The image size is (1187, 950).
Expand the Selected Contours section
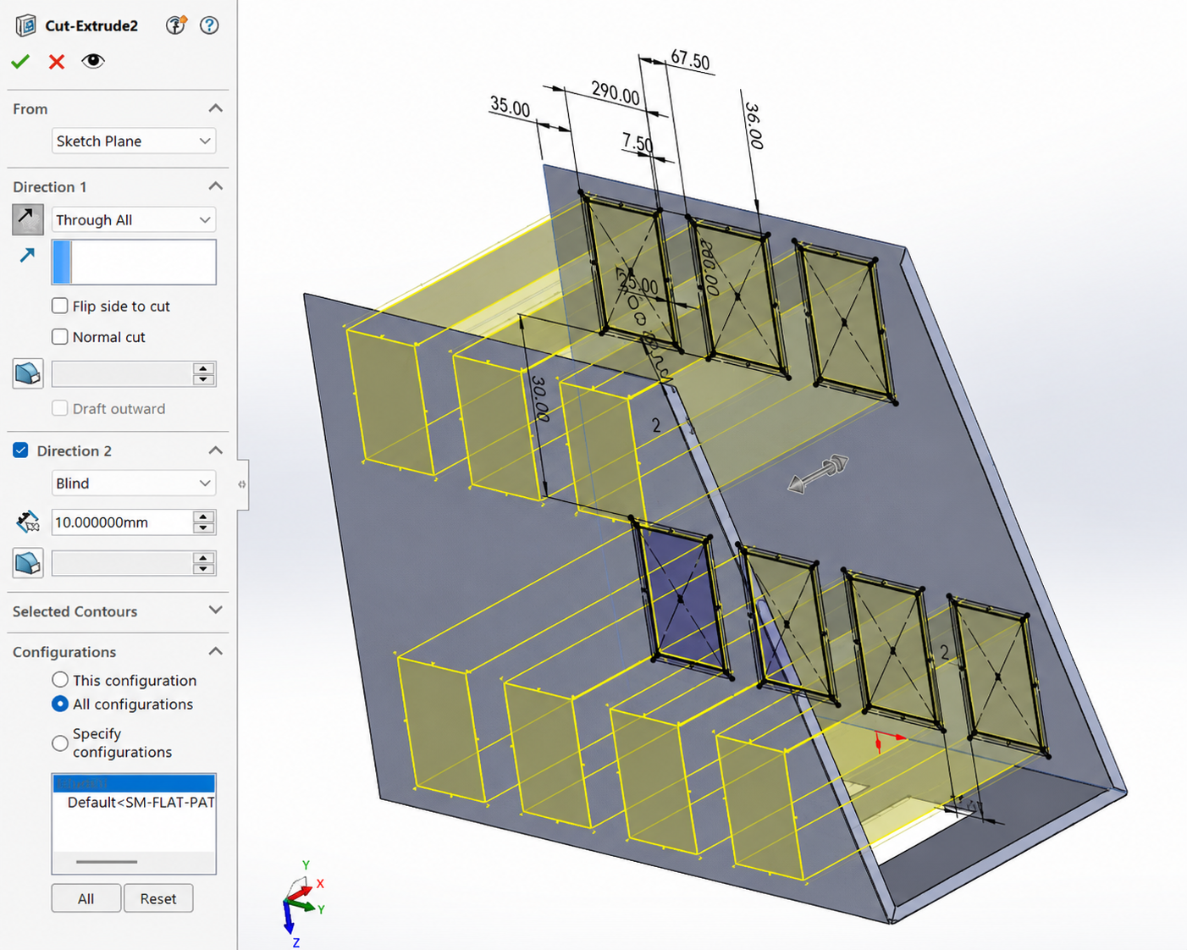point(216,610)
